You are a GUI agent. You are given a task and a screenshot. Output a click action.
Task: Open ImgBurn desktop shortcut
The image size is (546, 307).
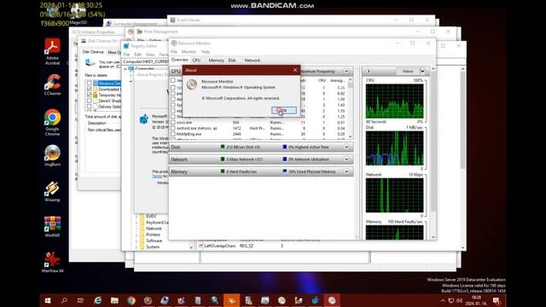(x=52, y=155)
